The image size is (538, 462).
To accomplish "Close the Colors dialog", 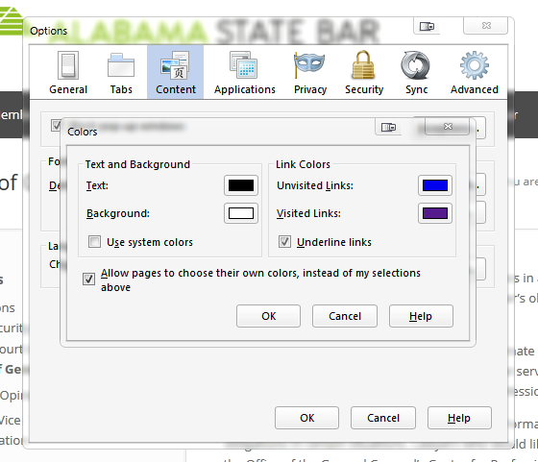I will coord(448,127).
